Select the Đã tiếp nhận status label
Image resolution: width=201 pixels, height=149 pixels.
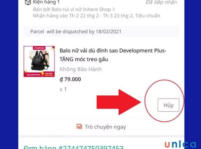tap(161, 2)
